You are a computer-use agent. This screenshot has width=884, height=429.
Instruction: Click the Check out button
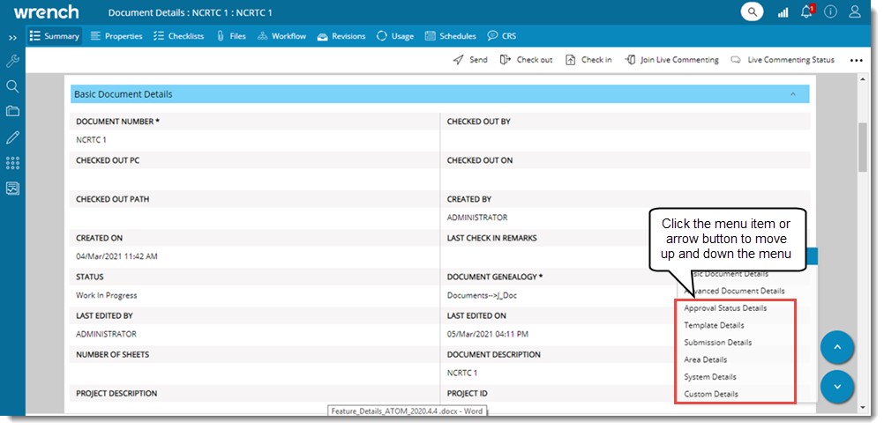pyautogui.click(x=526, y=60)
